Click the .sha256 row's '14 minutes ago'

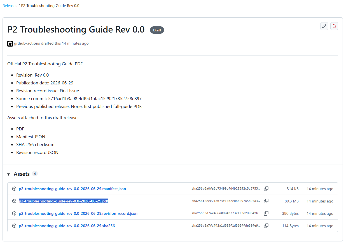[320, 226]
